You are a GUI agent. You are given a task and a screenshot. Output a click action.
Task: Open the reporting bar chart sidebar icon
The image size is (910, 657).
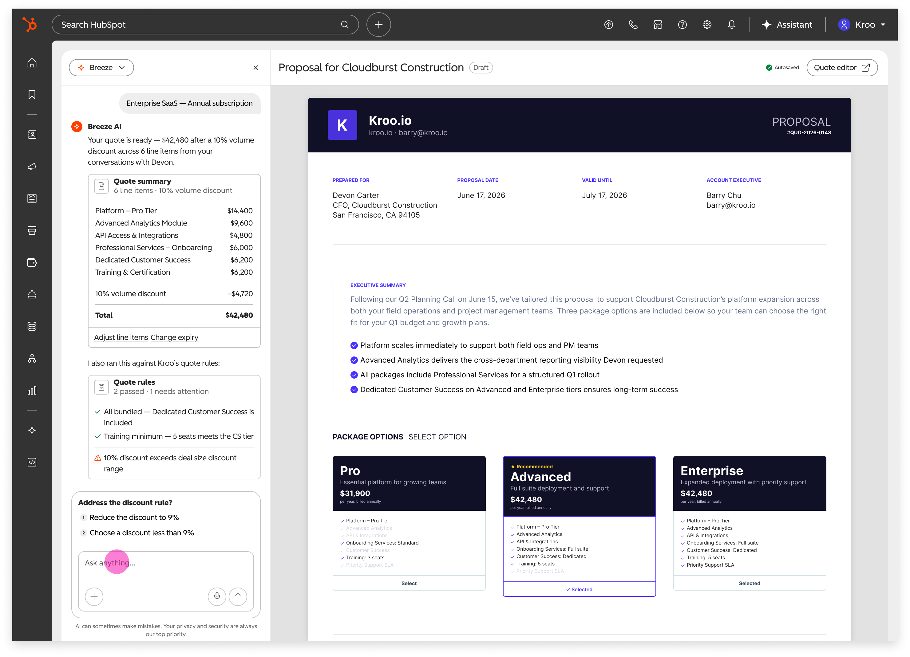(x=32, y=390)
